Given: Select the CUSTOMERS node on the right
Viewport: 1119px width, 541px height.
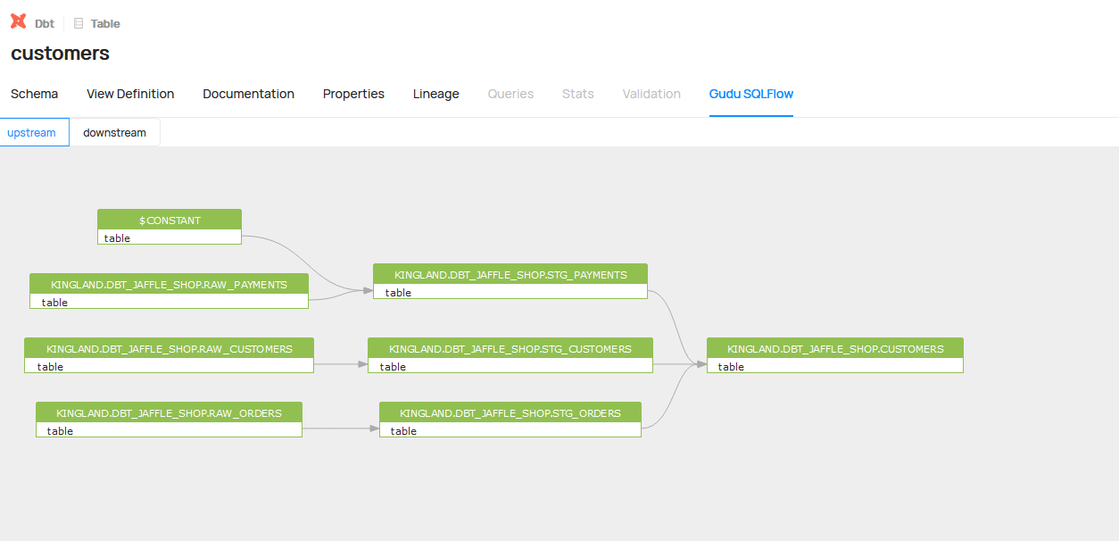Looking at the screenshot, I should pyautogui.click(x=834, y=348).
